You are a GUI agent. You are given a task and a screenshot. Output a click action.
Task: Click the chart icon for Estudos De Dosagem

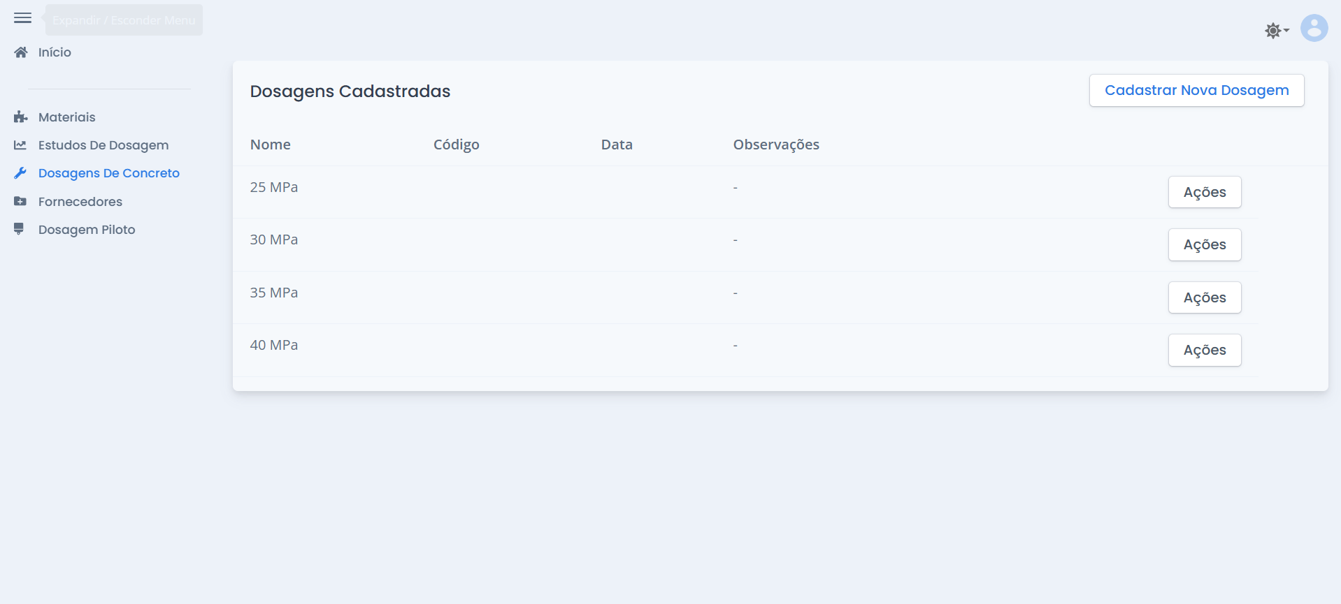[20, 145]
